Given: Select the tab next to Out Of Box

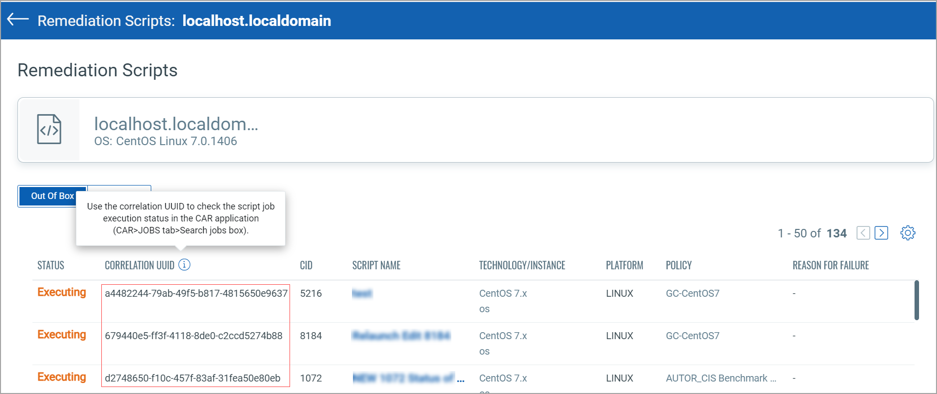Looking at the screenshot, I should pos(120,189).
